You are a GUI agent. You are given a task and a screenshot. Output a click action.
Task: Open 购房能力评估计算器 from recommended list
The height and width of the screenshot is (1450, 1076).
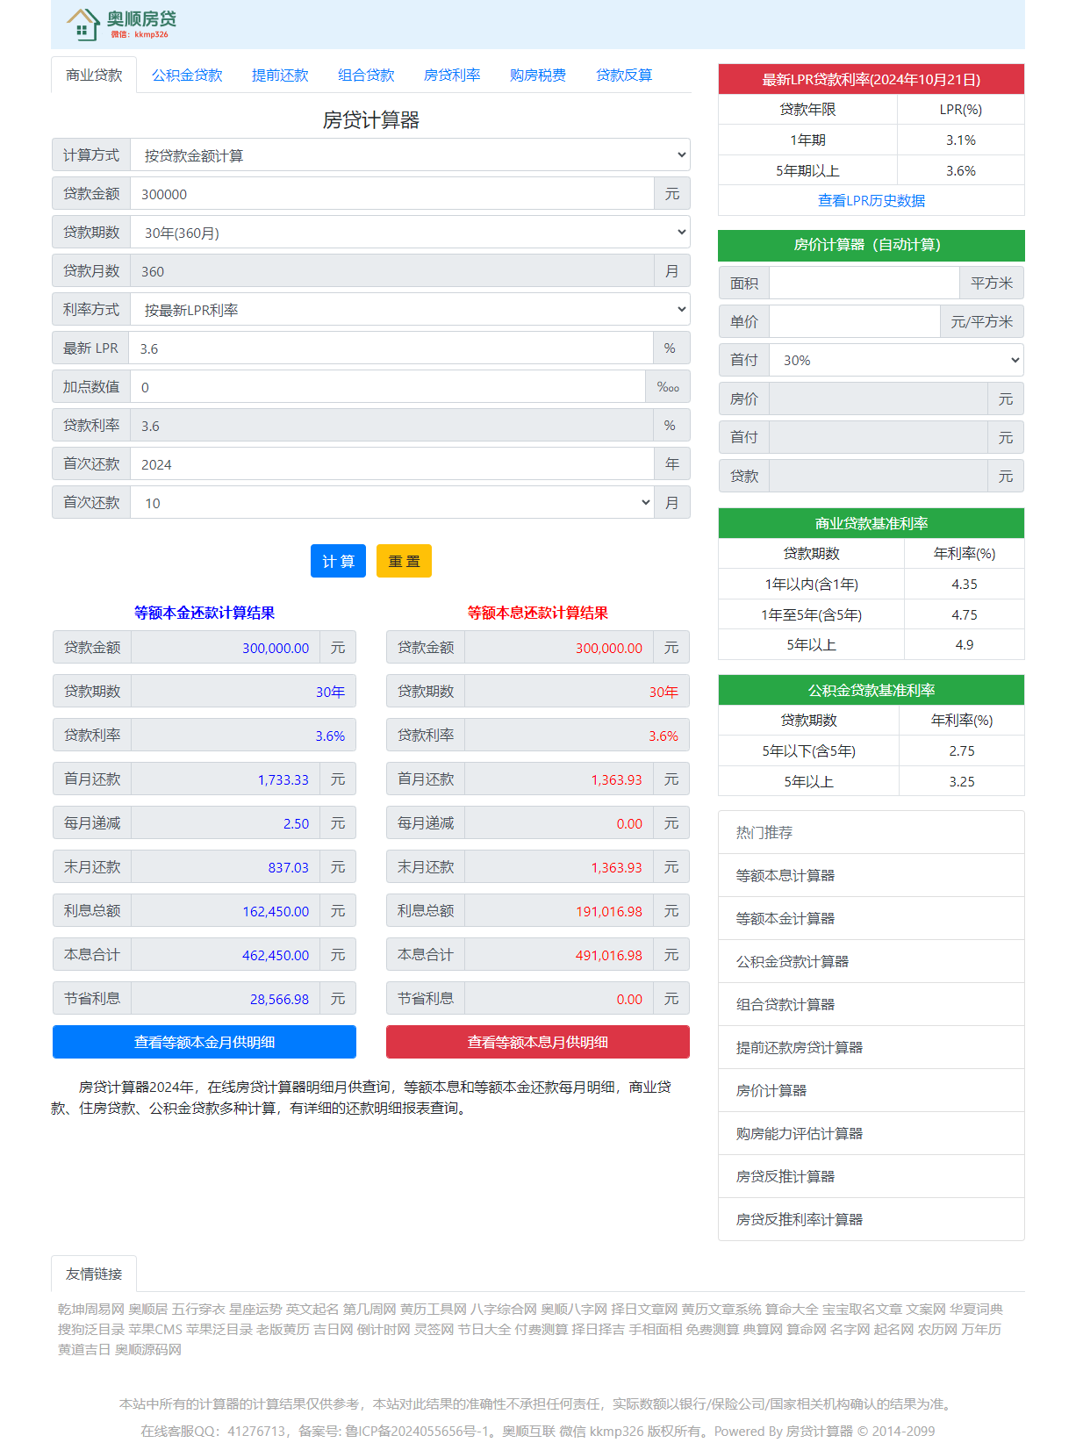coord(799,1133)
